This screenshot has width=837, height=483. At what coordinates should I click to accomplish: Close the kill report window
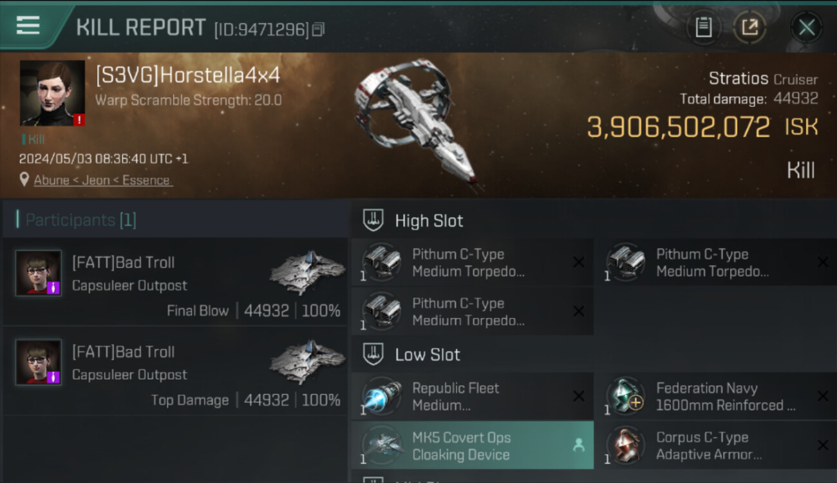click(x=806, y=28)
